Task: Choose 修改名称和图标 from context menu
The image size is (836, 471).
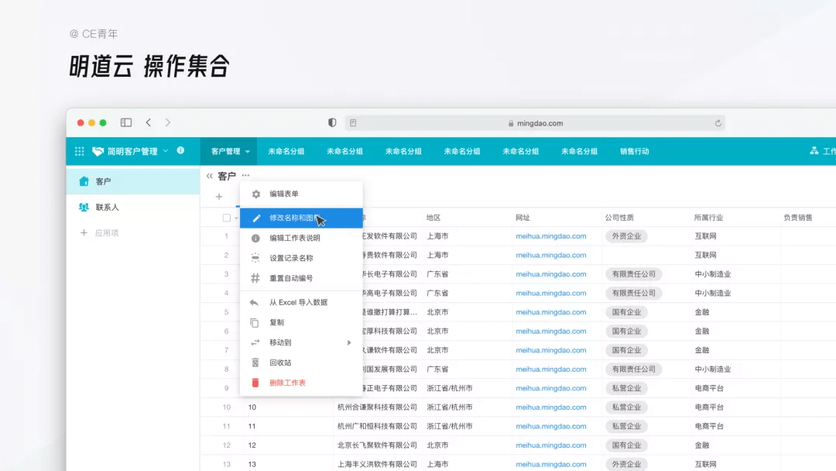Action: [x=301, y=218]
